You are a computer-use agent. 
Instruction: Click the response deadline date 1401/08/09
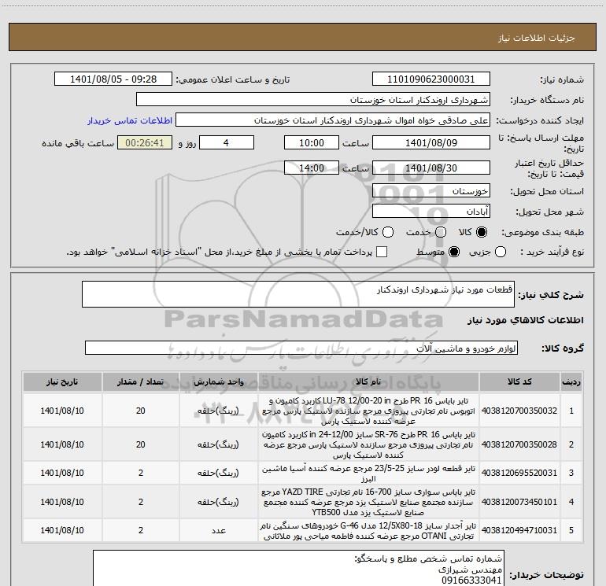[x=431, y=143]
